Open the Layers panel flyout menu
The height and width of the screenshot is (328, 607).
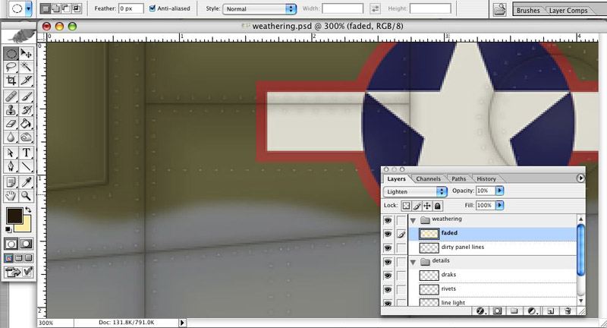coord(580,178)
